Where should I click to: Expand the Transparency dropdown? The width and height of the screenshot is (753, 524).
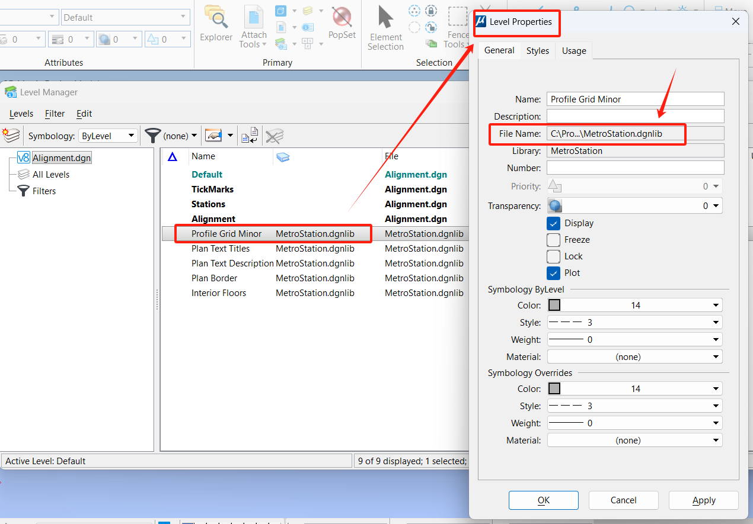716,206
